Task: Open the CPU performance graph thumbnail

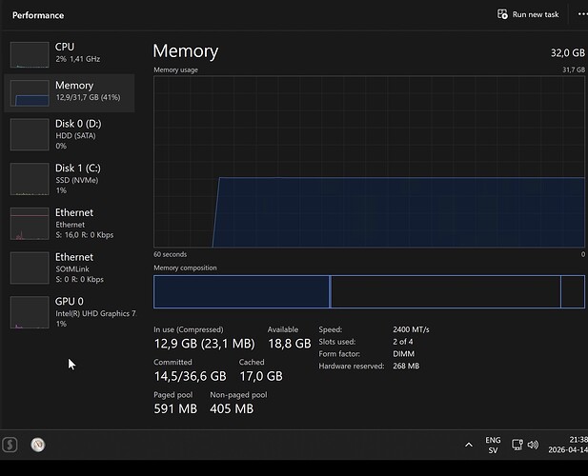Action: (30, 54)
